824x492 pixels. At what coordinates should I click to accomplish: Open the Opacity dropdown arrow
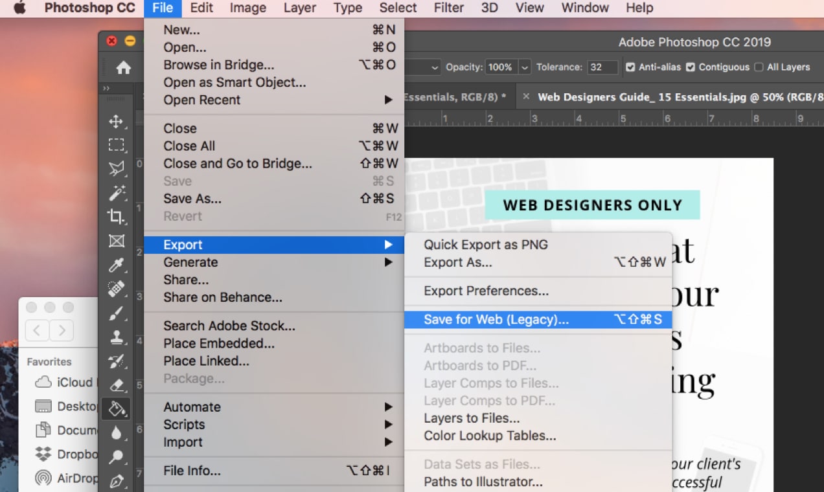pyautogui.click(x=524, y=67)
